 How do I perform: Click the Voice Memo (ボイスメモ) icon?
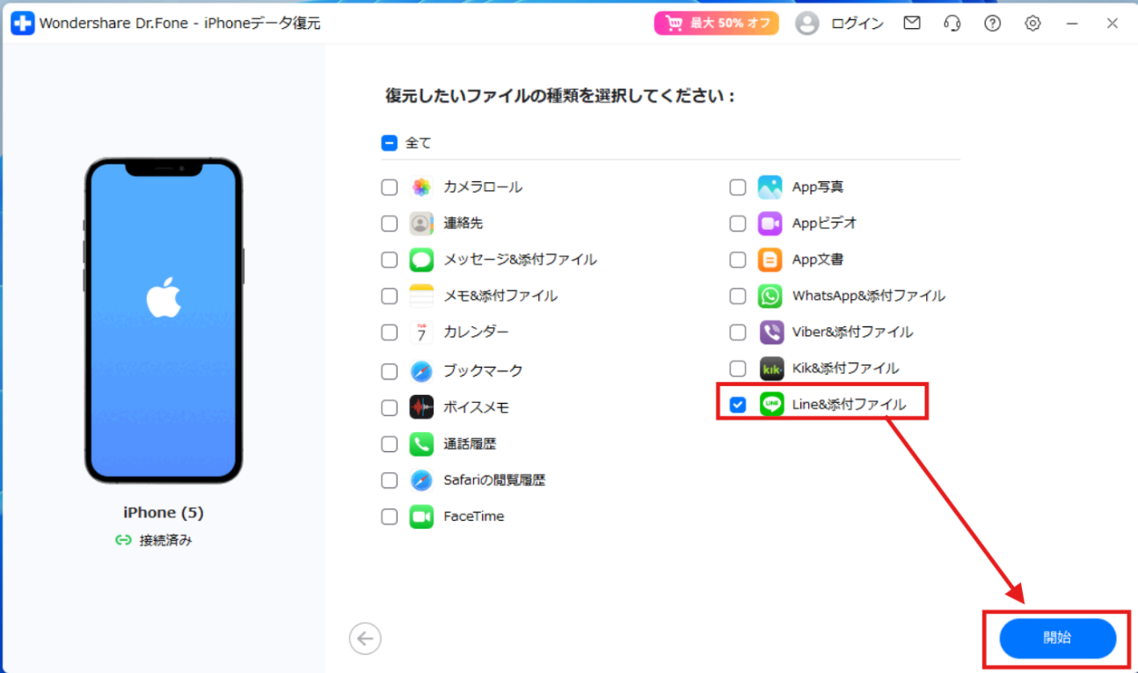(x=421, y=407)
